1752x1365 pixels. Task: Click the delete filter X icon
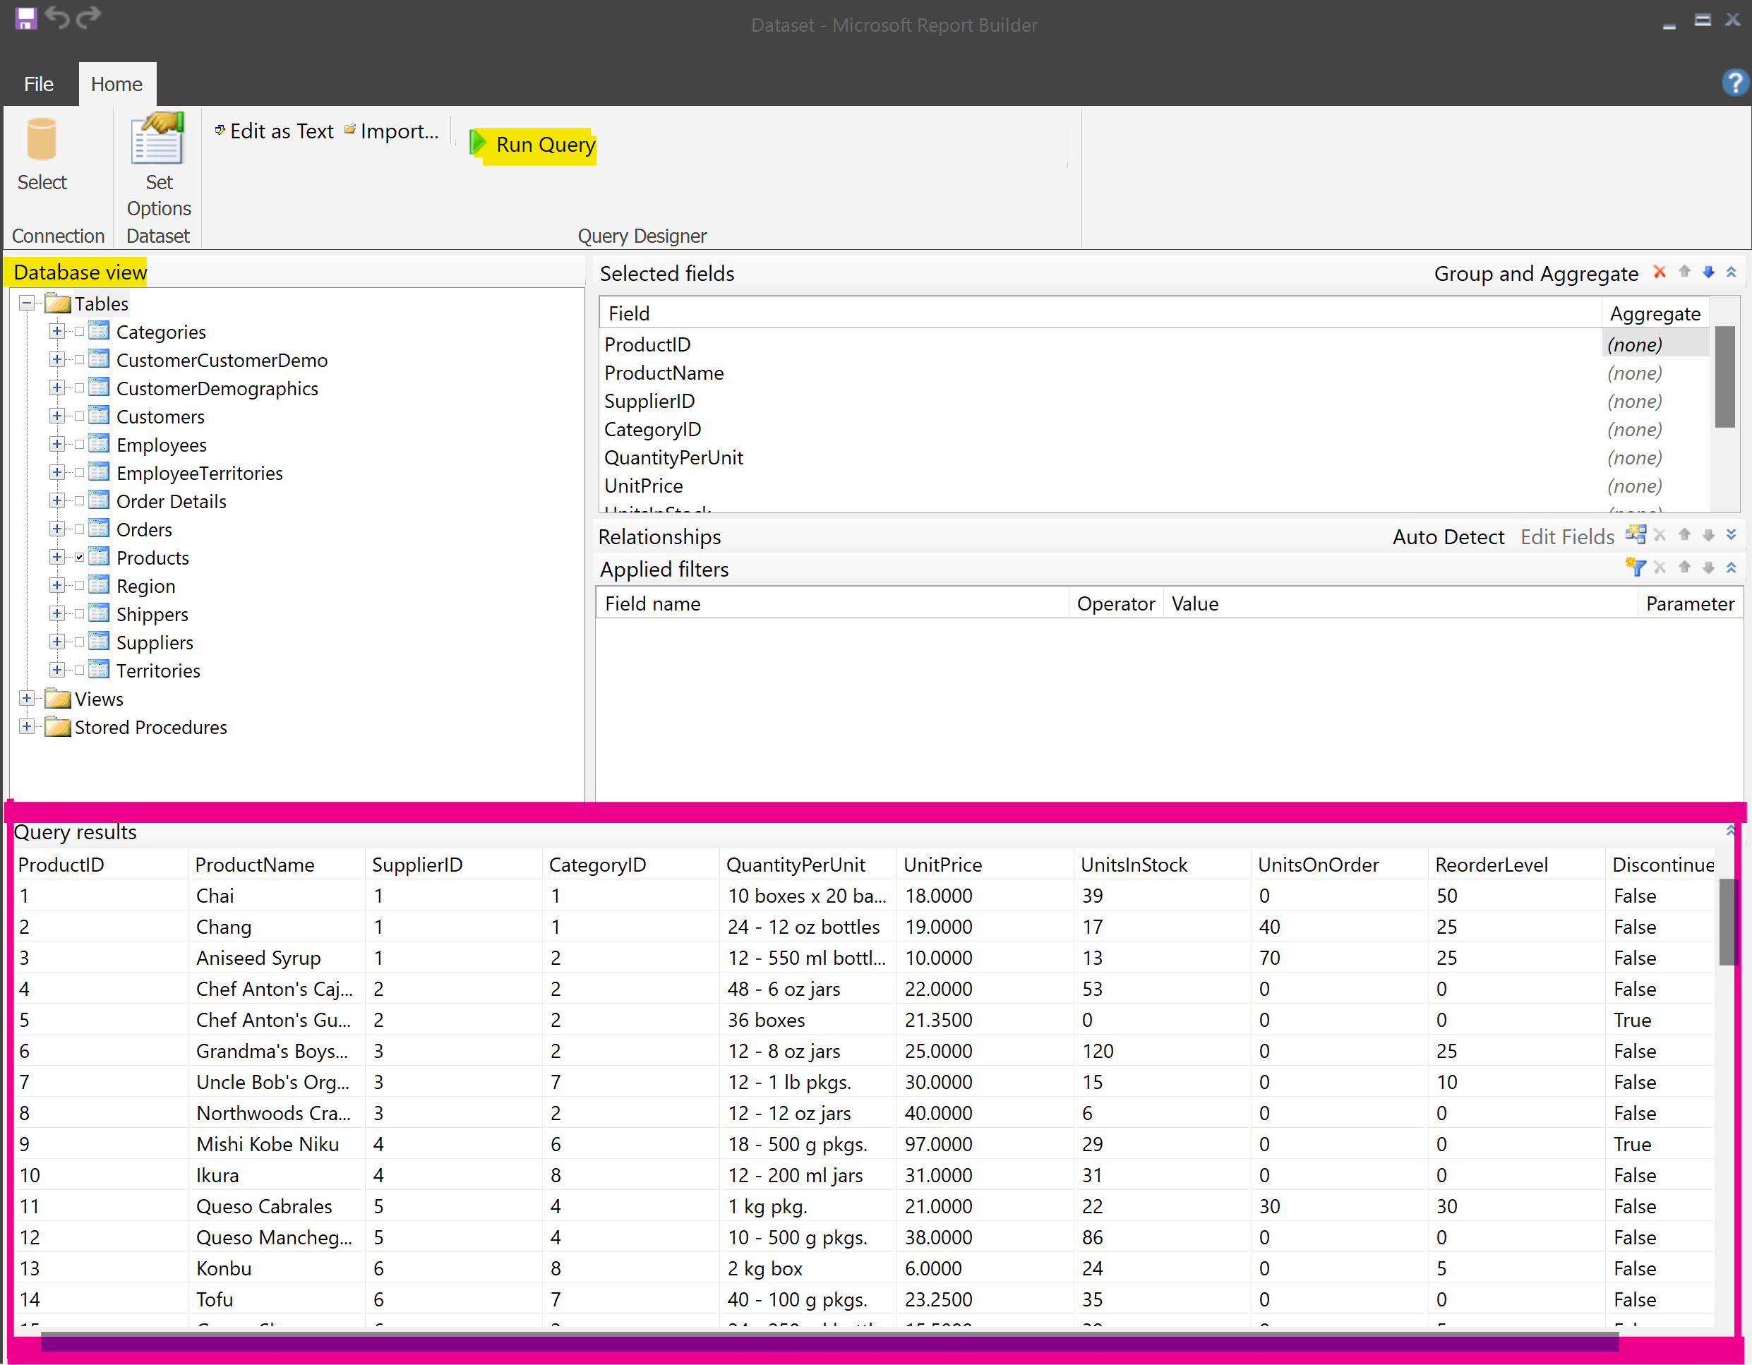pyautogui.click(x=1660, y=569)
